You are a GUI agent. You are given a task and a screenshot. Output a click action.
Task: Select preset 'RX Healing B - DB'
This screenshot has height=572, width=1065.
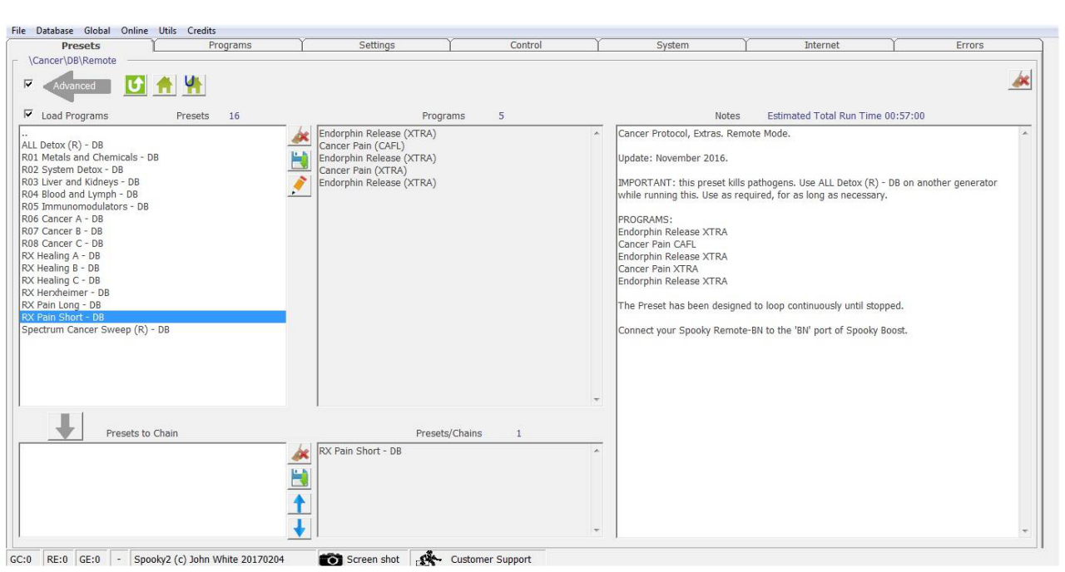coord(152,268)
